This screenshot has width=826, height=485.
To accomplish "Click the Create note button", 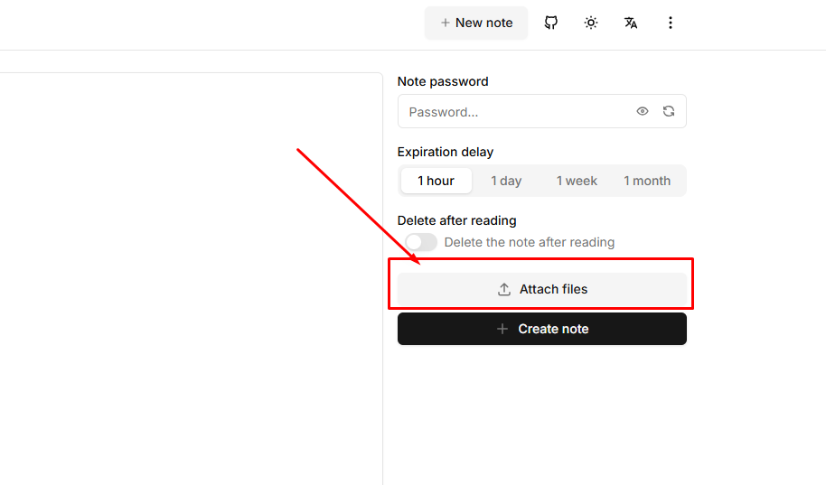I will point(542,329).
